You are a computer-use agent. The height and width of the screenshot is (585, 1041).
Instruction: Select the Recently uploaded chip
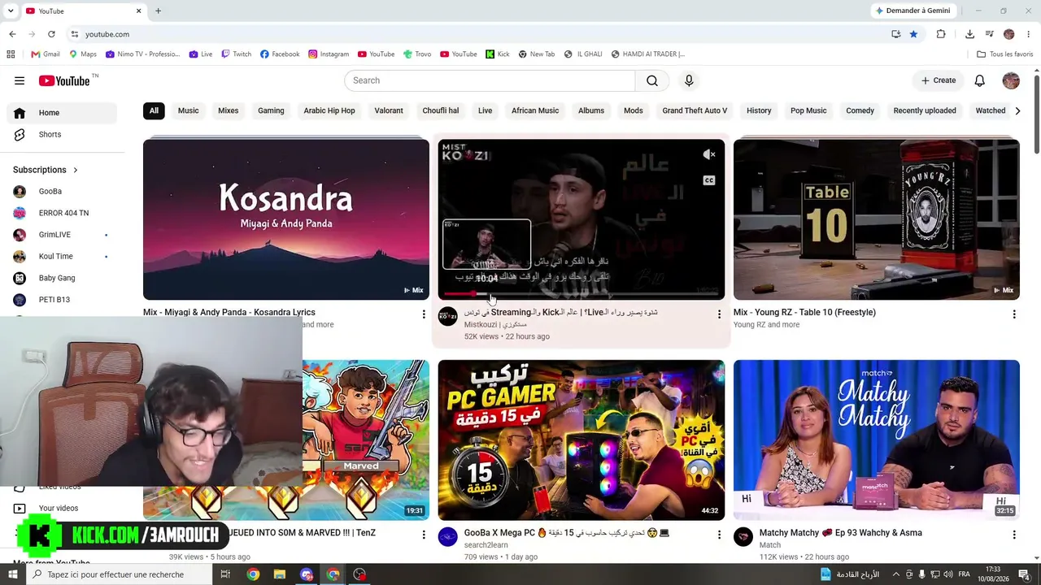click(x=925, y=110)
